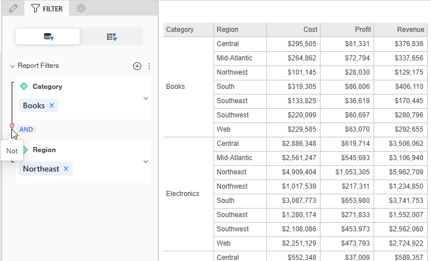Click the Category filter attribute icon
The image size is (431, 261).
point(24,87)
